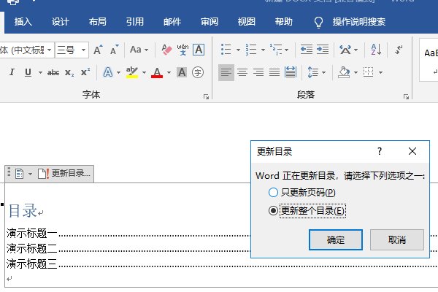
Task: Align text left
Action: [x=226, y=72]
